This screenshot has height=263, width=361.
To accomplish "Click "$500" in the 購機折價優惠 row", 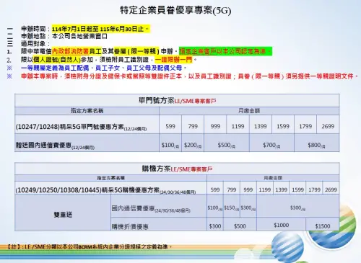I will [240, 226].
